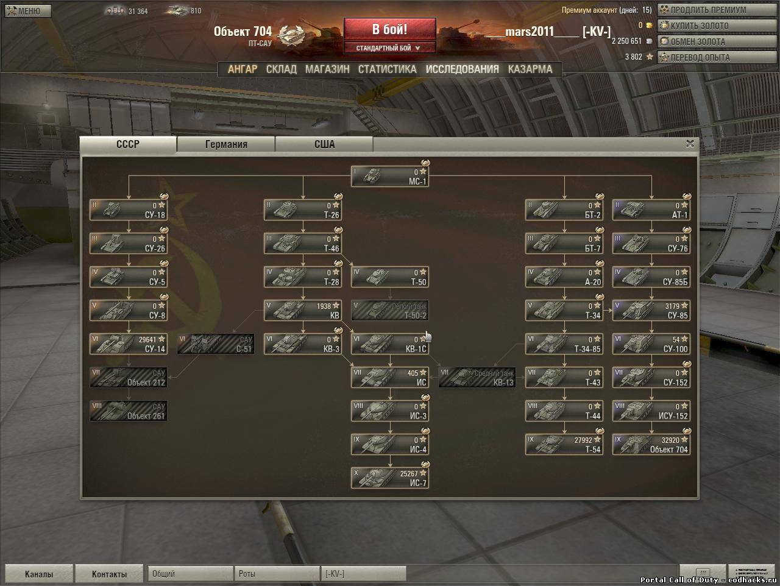
Task: Open the Каналы chat button
Action: pyautogui.click(x=39, y=574)
